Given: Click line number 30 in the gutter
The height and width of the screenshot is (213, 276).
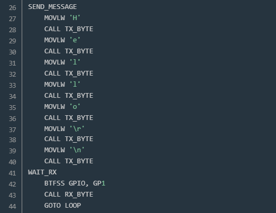Looking at the screenshot, I should (12, 52).
